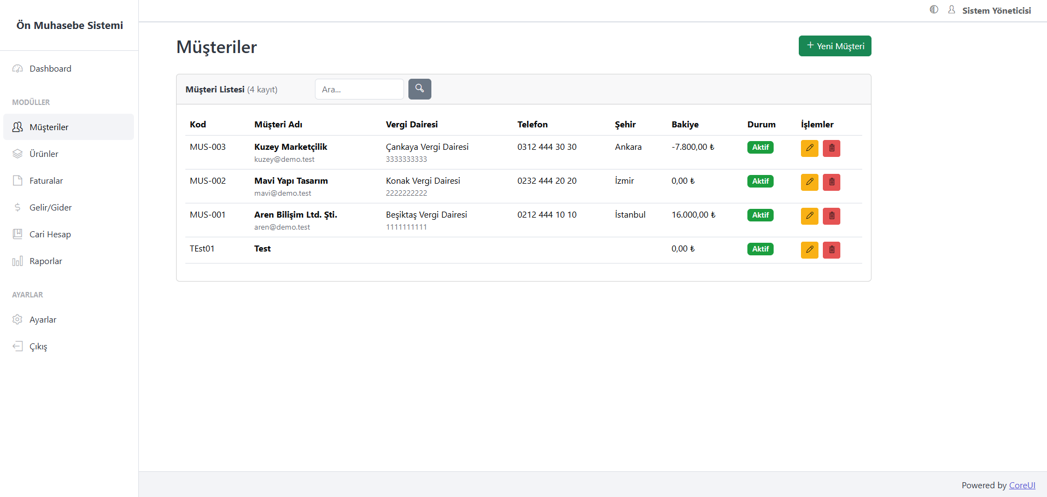Open the Dashboard menu item
This screenshot has height=497, width=1047.
pos(68,68)
